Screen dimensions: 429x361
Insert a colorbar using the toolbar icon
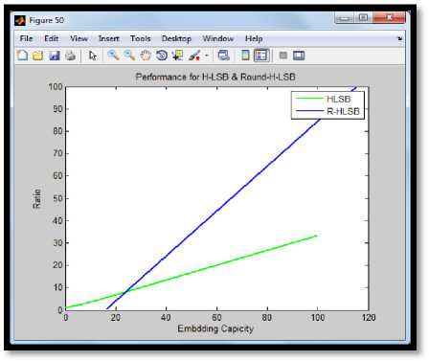click(245, 56)
